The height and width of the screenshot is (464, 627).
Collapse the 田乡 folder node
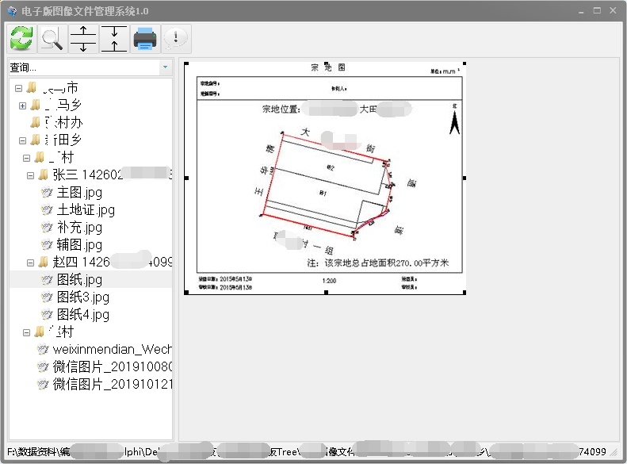[x=18, y=140]
